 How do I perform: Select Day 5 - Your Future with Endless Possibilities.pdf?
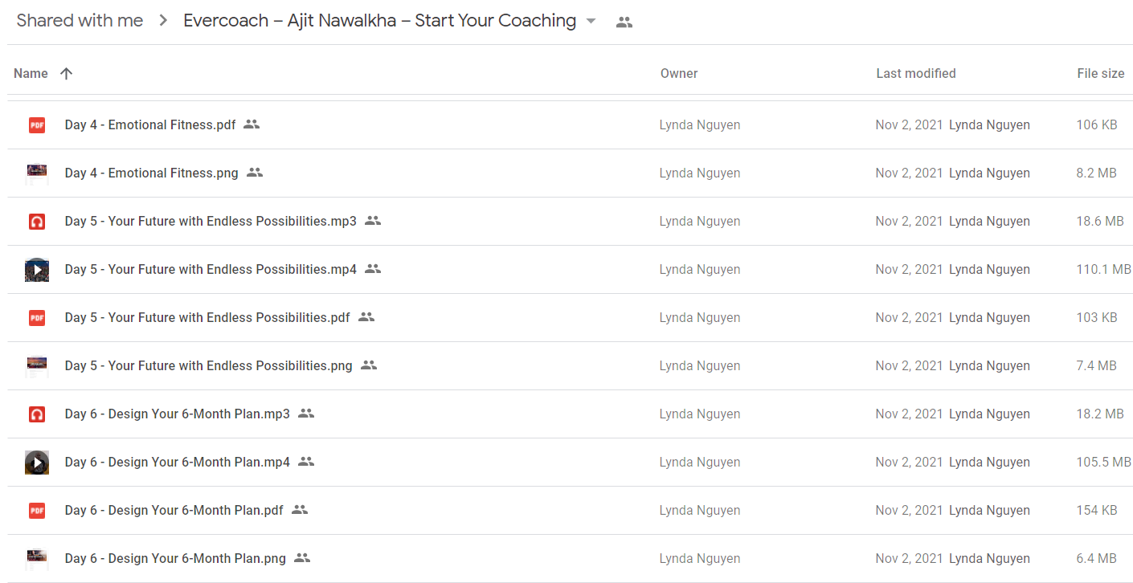(207, 317)
